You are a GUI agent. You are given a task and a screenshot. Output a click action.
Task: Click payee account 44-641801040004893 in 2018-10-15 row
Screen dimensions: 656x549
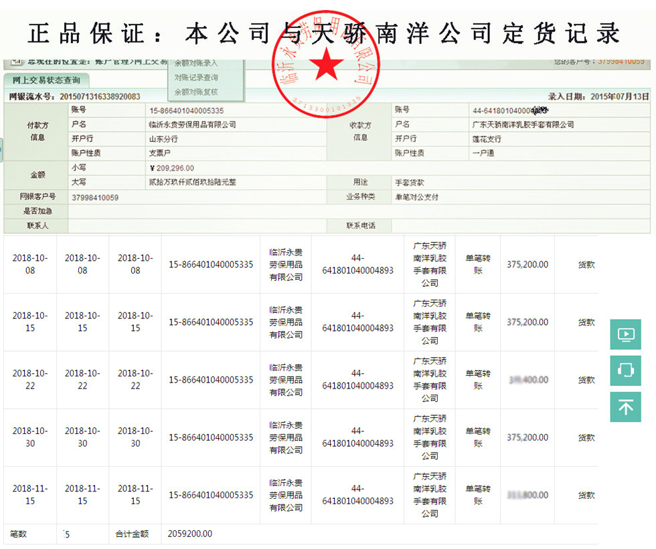tap(357, 322)
